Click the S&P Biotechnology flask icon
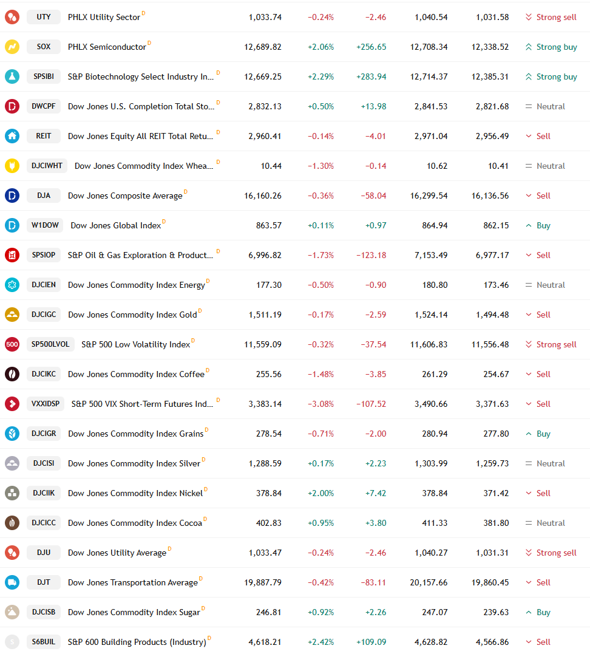 click(x=12, y=77)
